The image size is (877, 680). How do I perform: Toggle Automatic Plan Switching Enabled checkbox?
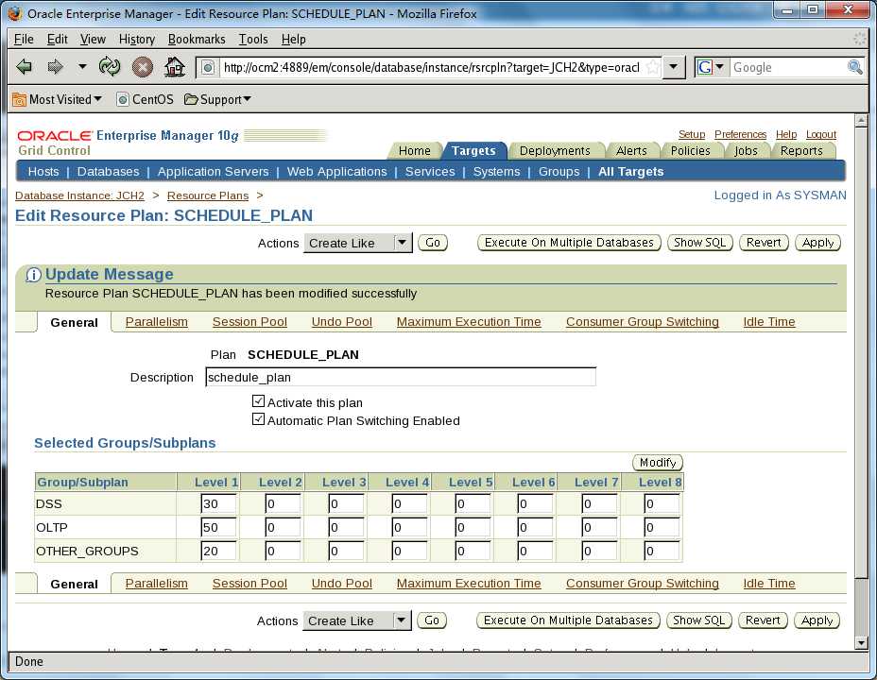coord(258,419)
